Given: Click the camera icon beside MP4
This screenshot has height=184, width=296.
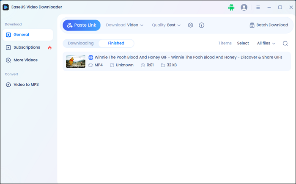Looking at the screenshot, I should pos(90,66).
